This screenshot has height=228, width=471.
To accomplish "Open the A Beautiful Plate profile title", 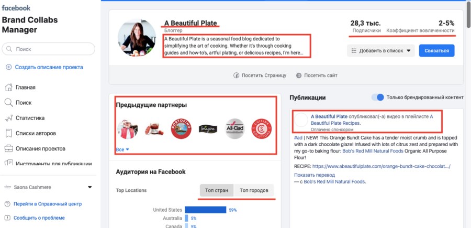I will click(190, 23).
